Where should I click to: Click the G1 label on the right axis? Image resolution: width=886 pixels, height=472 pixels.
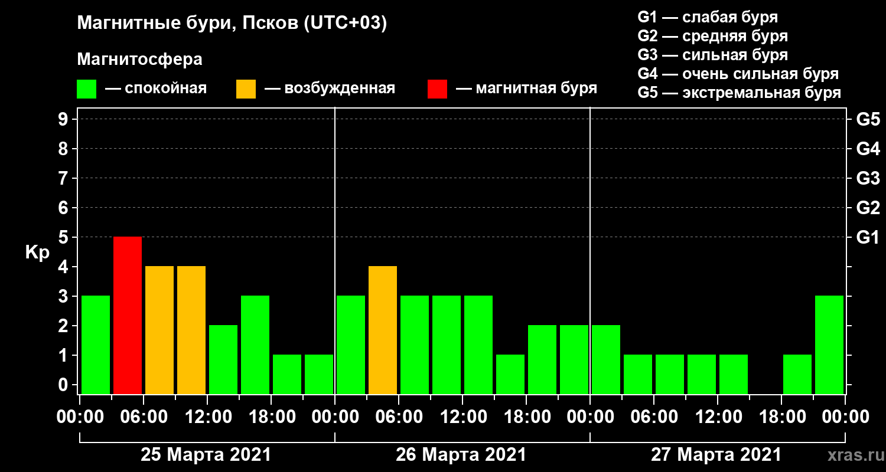click(868, 238)
